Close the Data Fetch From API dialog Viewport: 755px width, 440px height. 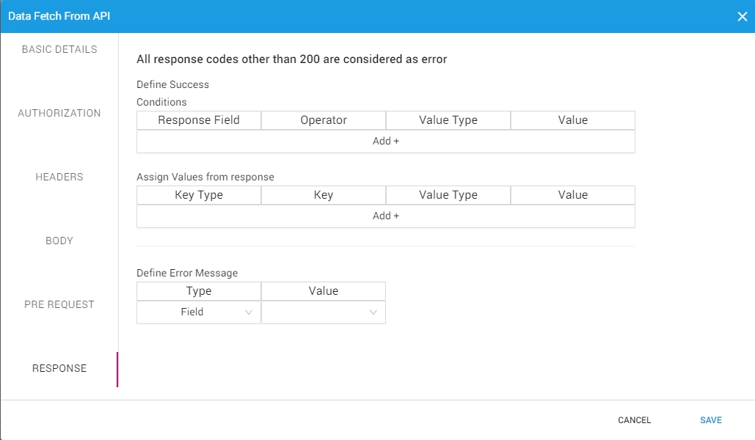click(742, 16)
